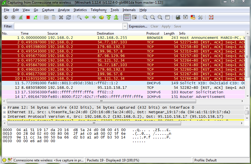The width and height of the screenshot is (251, 164).
Task: Click the Expression... button
Action: click(x=138, y=26)
